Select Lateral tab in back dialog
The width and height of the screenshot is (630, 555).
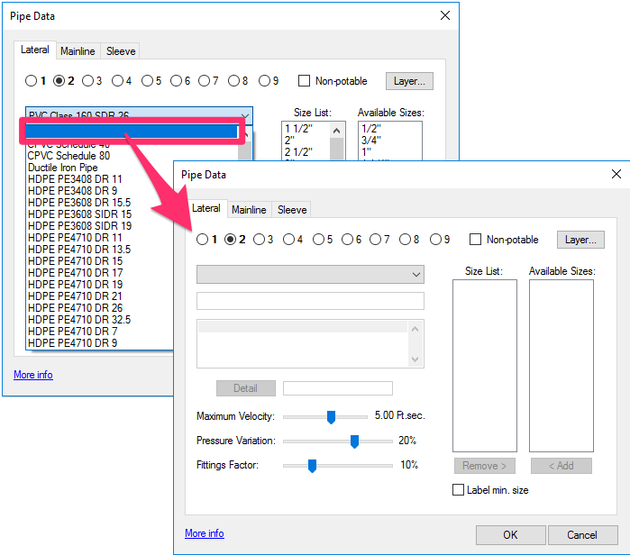tap(35, 50)
